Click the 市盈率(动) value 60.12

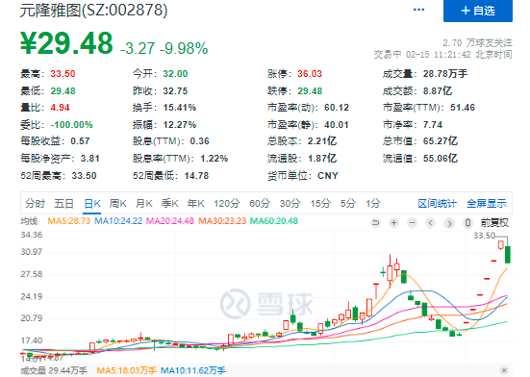pos(337,108)
